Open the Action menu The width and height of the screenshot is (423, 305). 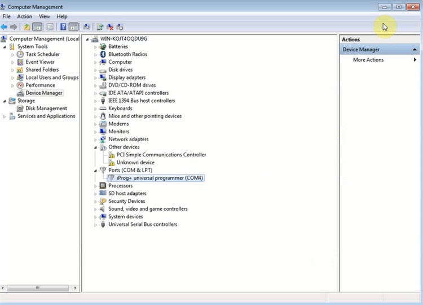click(24, 16)
